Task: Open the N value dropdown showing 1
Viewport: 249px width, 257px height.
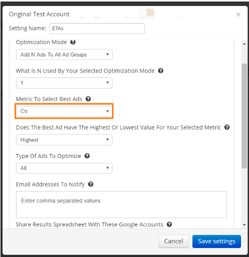Action: [64, 83]
